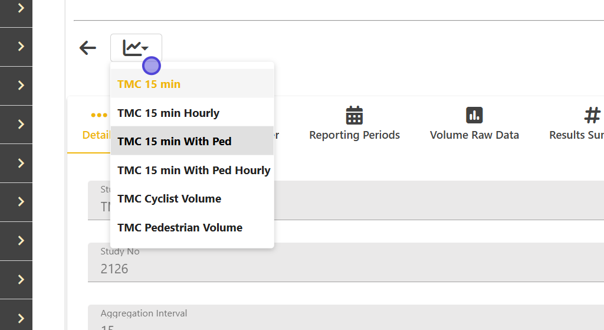Choose the TMC Cyclist Volume report

click(x=169, y=199)
